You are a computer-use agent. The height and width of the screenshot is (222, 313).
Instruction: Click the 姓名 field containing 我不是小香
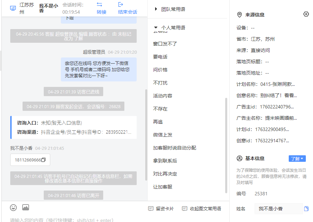coord(279,209)
